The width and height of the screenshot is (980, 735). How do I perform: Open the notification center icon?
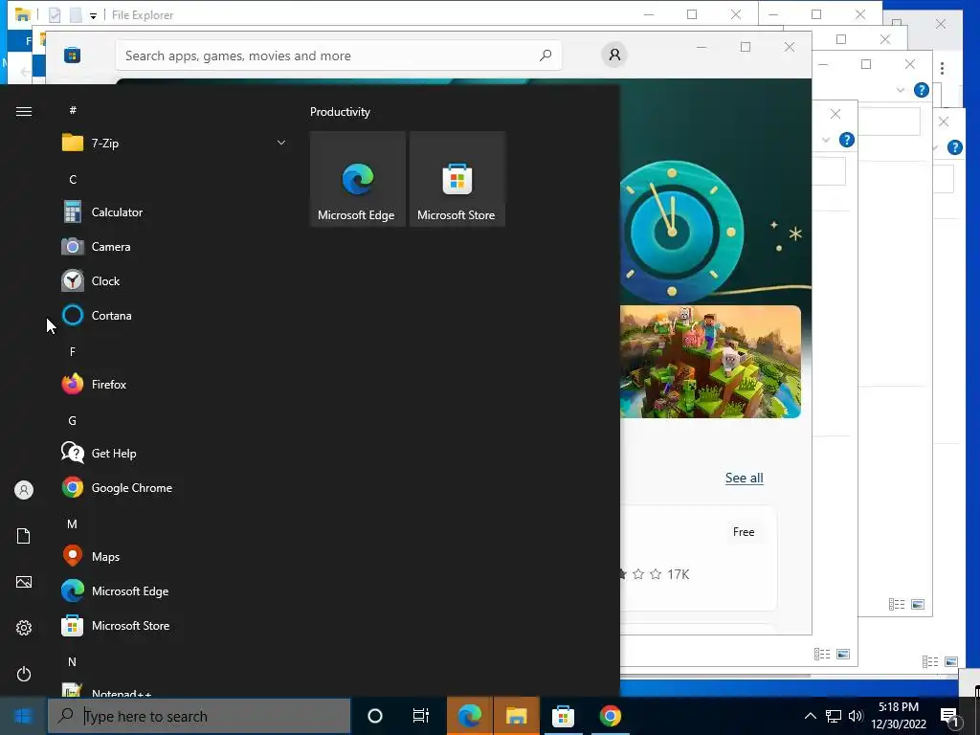(950, 716)
